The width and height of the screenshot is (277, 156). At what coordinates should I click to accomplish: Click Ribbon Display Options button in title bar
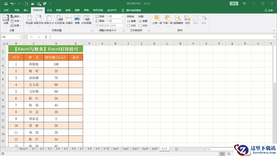pyautogui.click(x=244, y=4)
